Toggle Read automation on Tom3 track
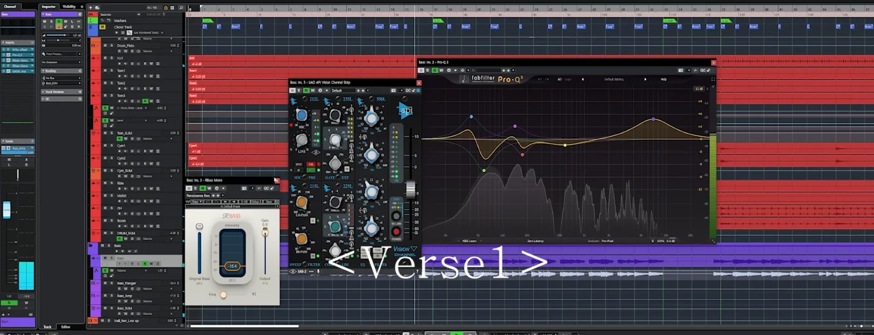The image size is (874, 335). pyautogui.click(x=145, y=101)
